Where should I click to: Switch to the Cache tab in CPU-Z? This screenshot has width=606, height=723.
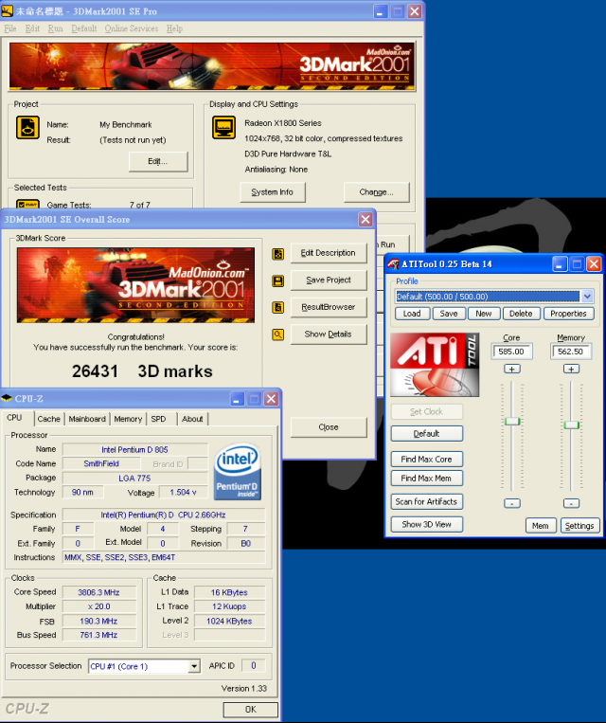tap(49, 419)
